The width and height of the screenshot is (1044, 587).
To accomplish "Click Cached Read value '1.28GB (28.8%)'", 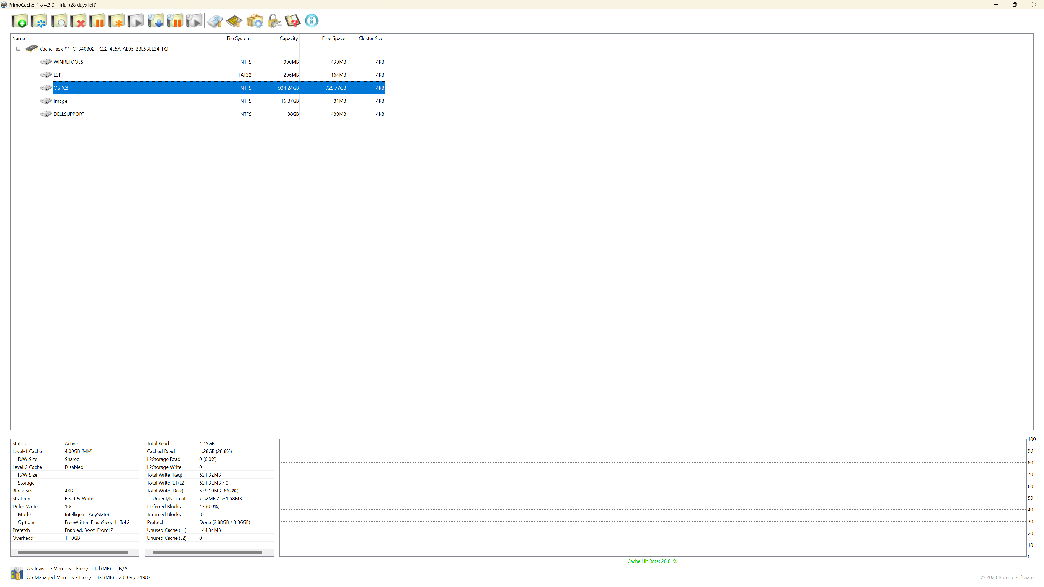I will click(216, 451).
